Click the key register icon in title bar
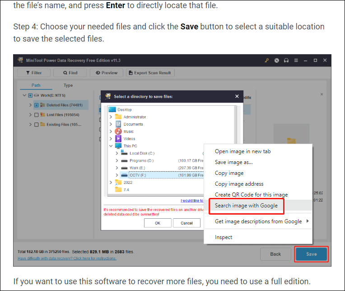Screen dimensions: 345x291 click(266, 60)
